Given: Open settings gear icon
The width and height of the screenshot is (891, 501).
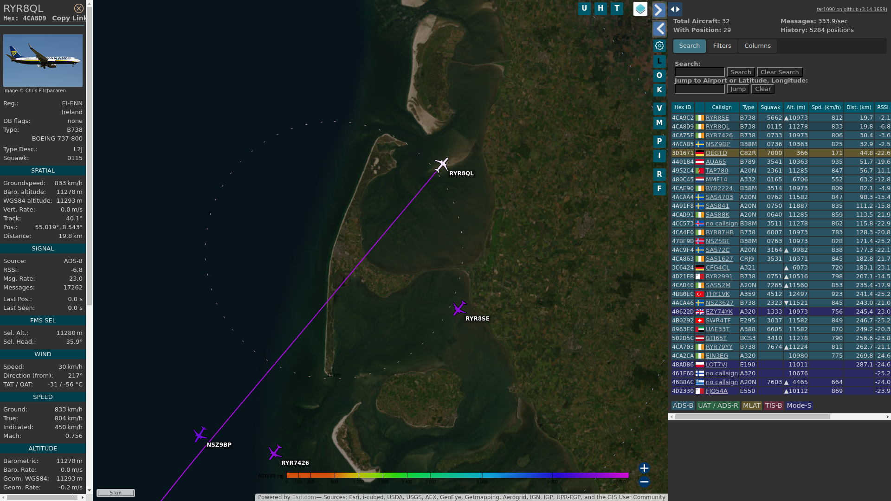Looking at the screenshot, I should point(659,46).
